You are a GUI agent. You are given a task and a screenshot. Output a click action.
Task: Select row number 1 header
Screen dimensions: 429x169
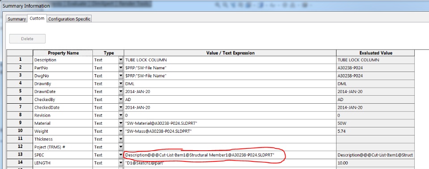pyautogui.click(x=20, y=60)
